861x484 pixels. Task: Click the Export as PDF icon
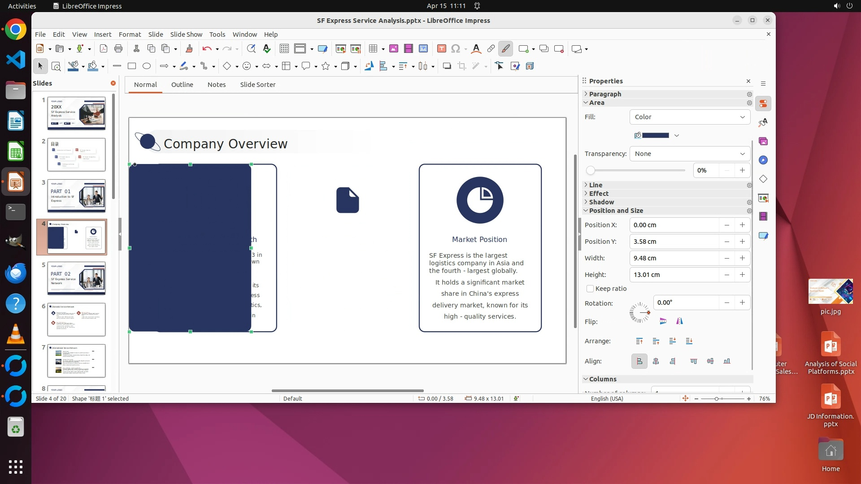click(x=104, y=49)
